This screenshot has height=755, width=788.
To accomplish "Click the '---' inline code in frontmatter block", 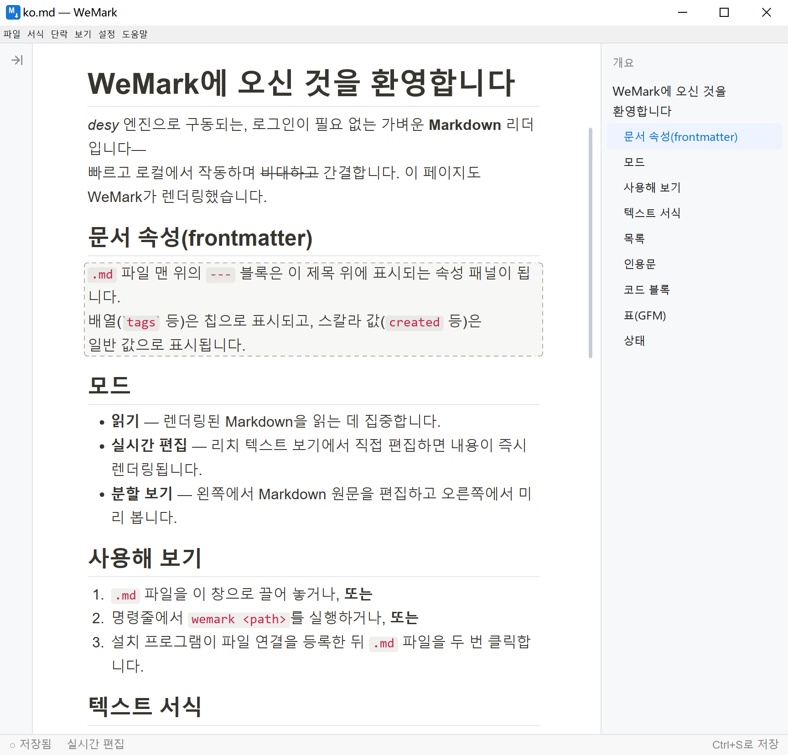I will pos(220,274).
